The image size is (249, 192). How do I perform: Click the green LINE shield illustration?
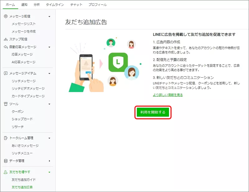pos(118,62)
